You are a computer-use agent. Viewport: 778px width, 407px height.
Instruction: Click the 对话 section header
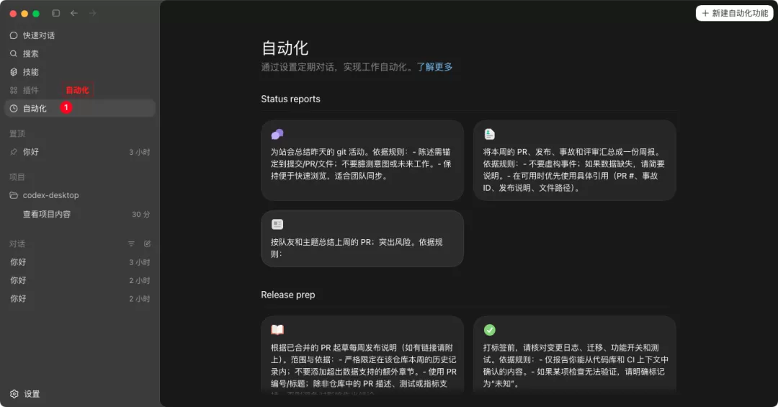click(17, 243)
